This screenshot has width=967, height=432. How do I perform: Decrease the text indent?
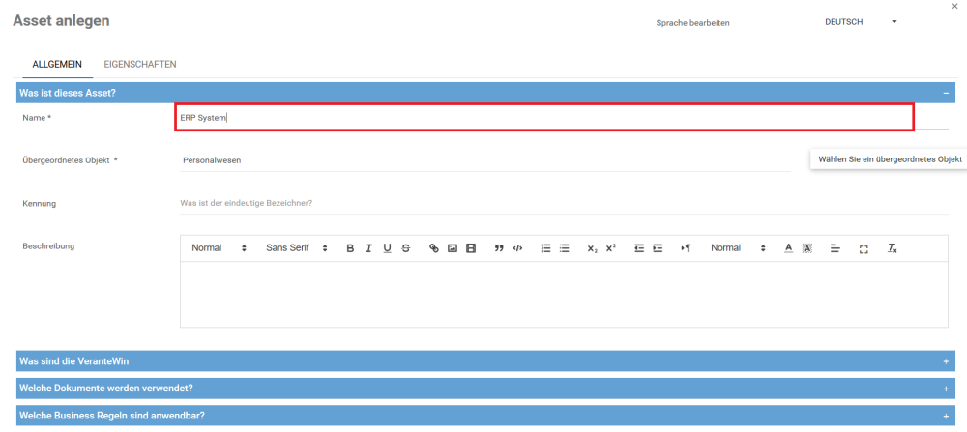click(x=639, y=248)
